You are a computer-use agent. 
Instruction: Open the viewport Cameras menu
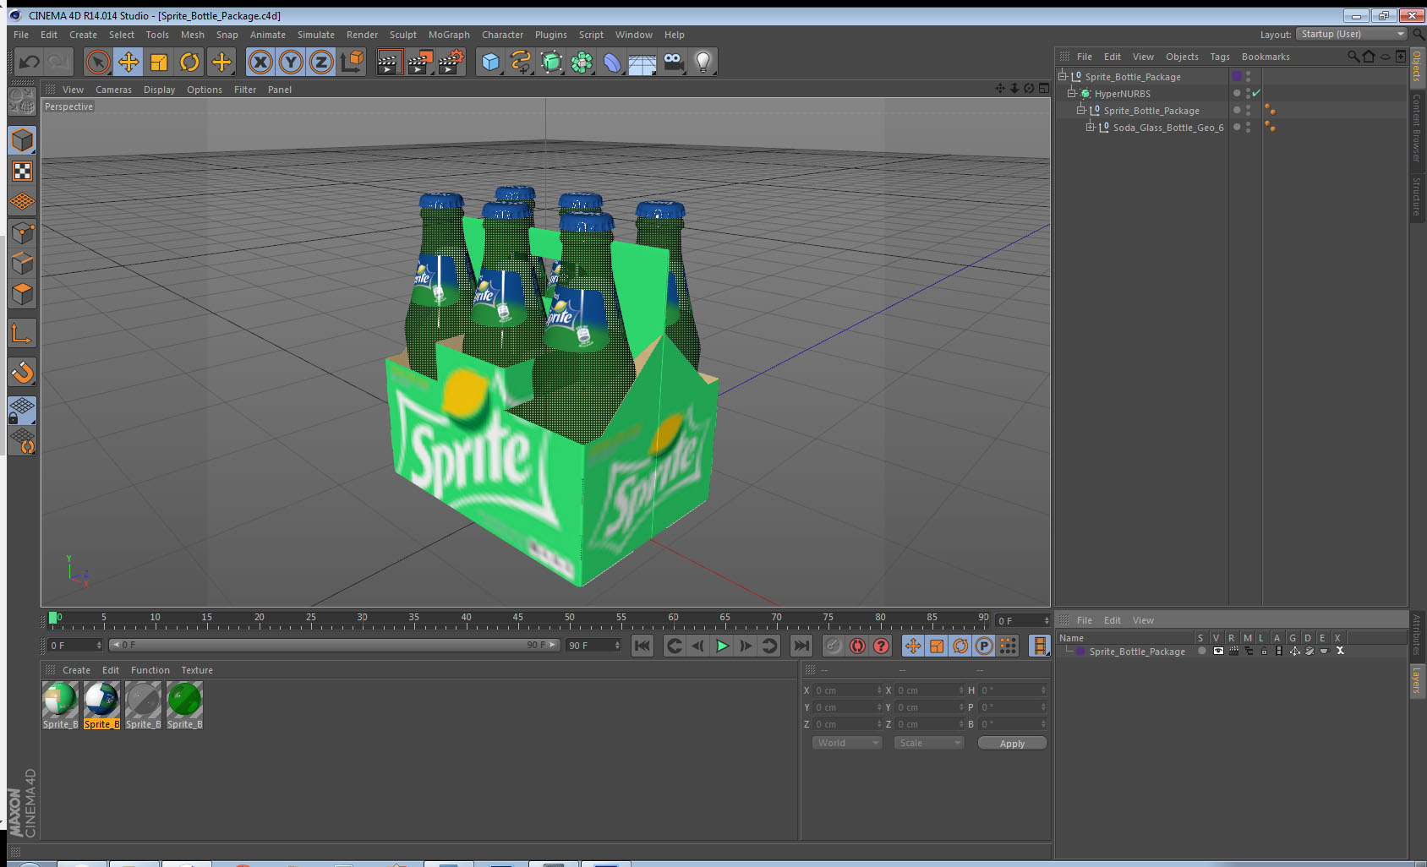tap(113, 90)
